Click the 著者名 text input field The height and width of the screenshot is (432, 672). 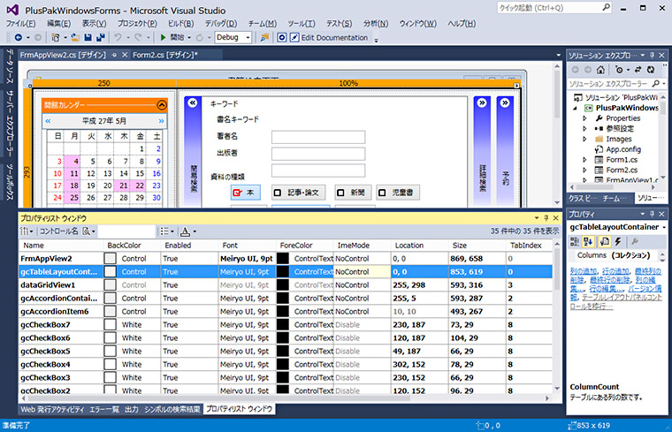318,137
